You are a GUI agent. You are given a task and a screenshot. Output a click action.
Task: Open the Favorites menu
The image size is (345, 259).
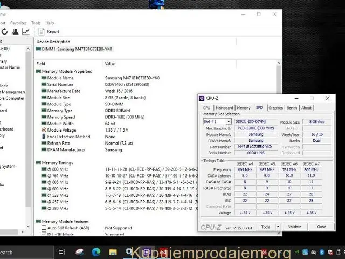pos(18,23)
